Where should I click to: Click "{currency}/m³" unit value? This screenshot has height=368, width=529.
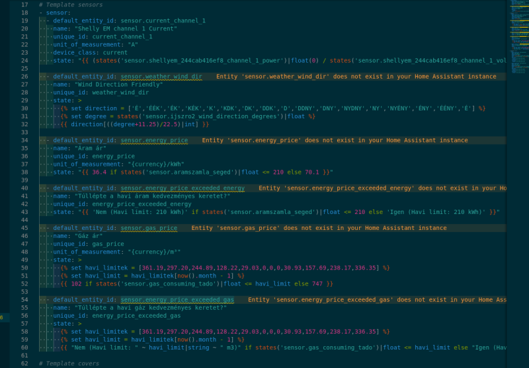point(154,252)
